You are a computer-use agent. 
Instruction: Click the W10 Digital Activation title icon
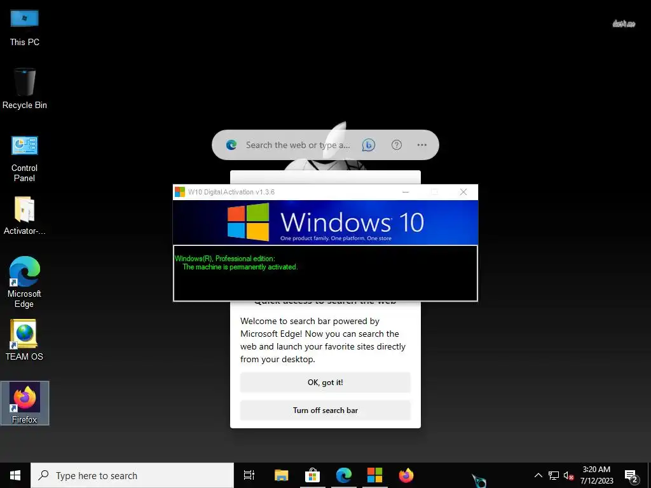click(180, 192)
